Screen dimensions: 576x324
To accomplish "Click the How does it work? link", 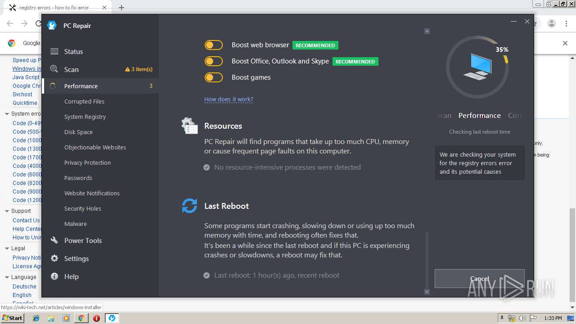I will pos(229,99).
